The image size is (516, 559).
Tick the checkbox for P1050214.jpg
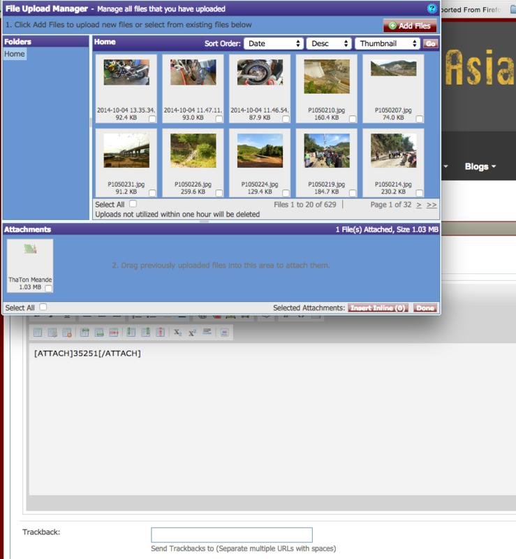tap(420, 193)
